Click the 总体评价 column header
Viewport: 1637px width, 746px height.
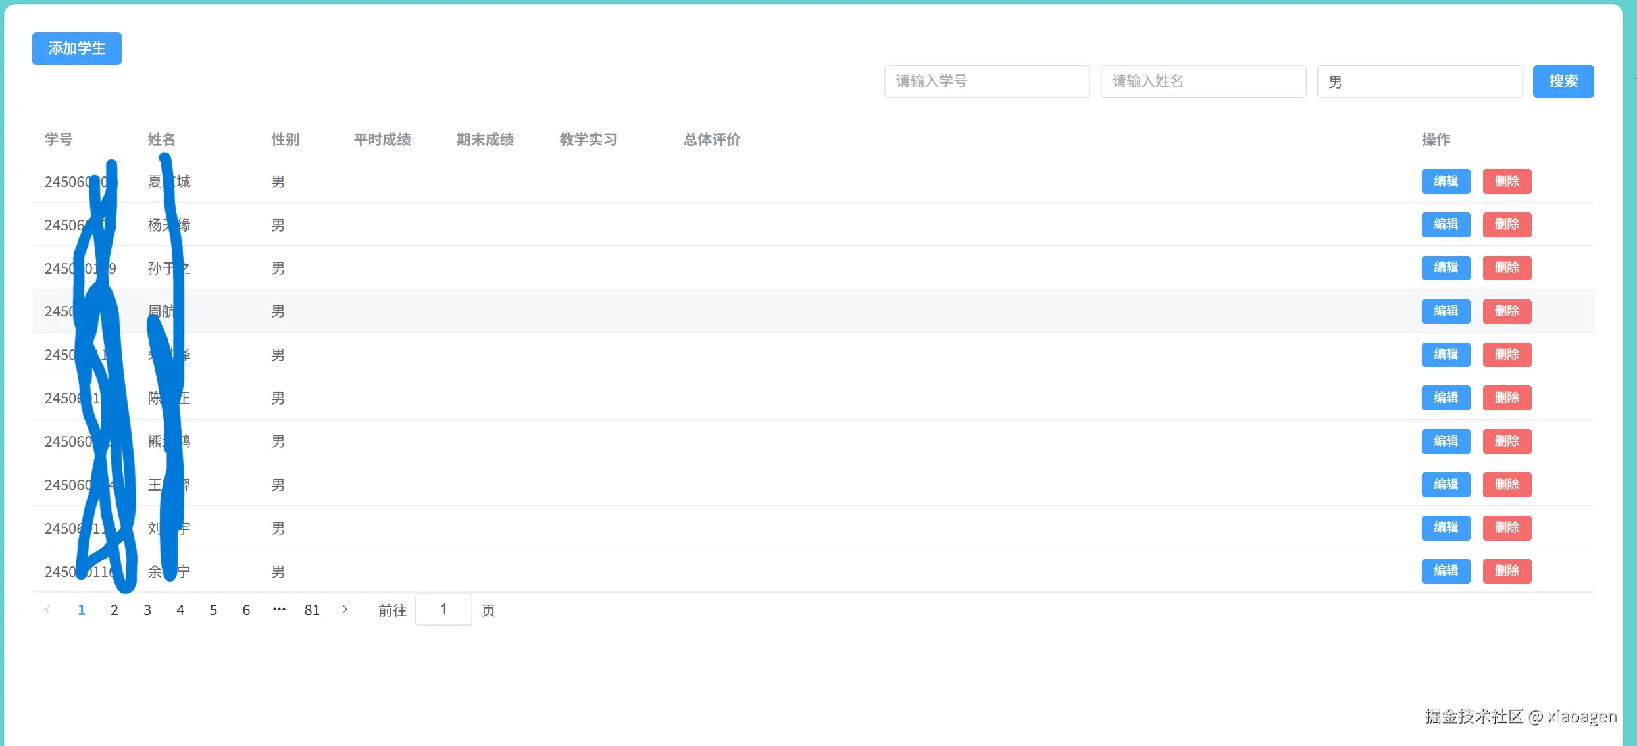click(x=711, y=139)
